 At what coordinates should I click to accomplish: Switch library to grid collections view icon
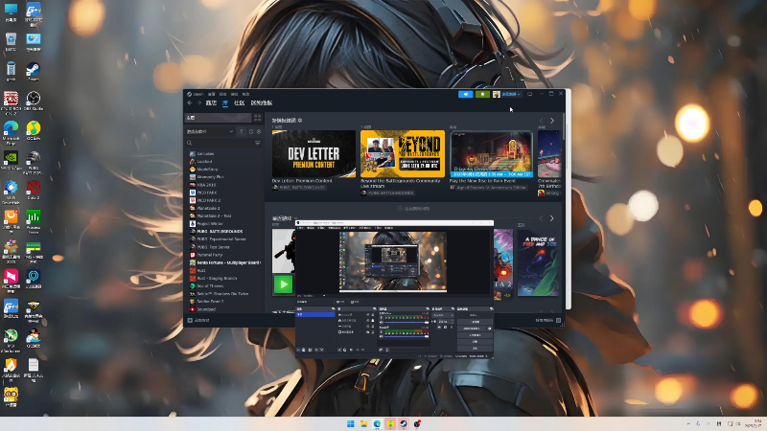point(258,118)
